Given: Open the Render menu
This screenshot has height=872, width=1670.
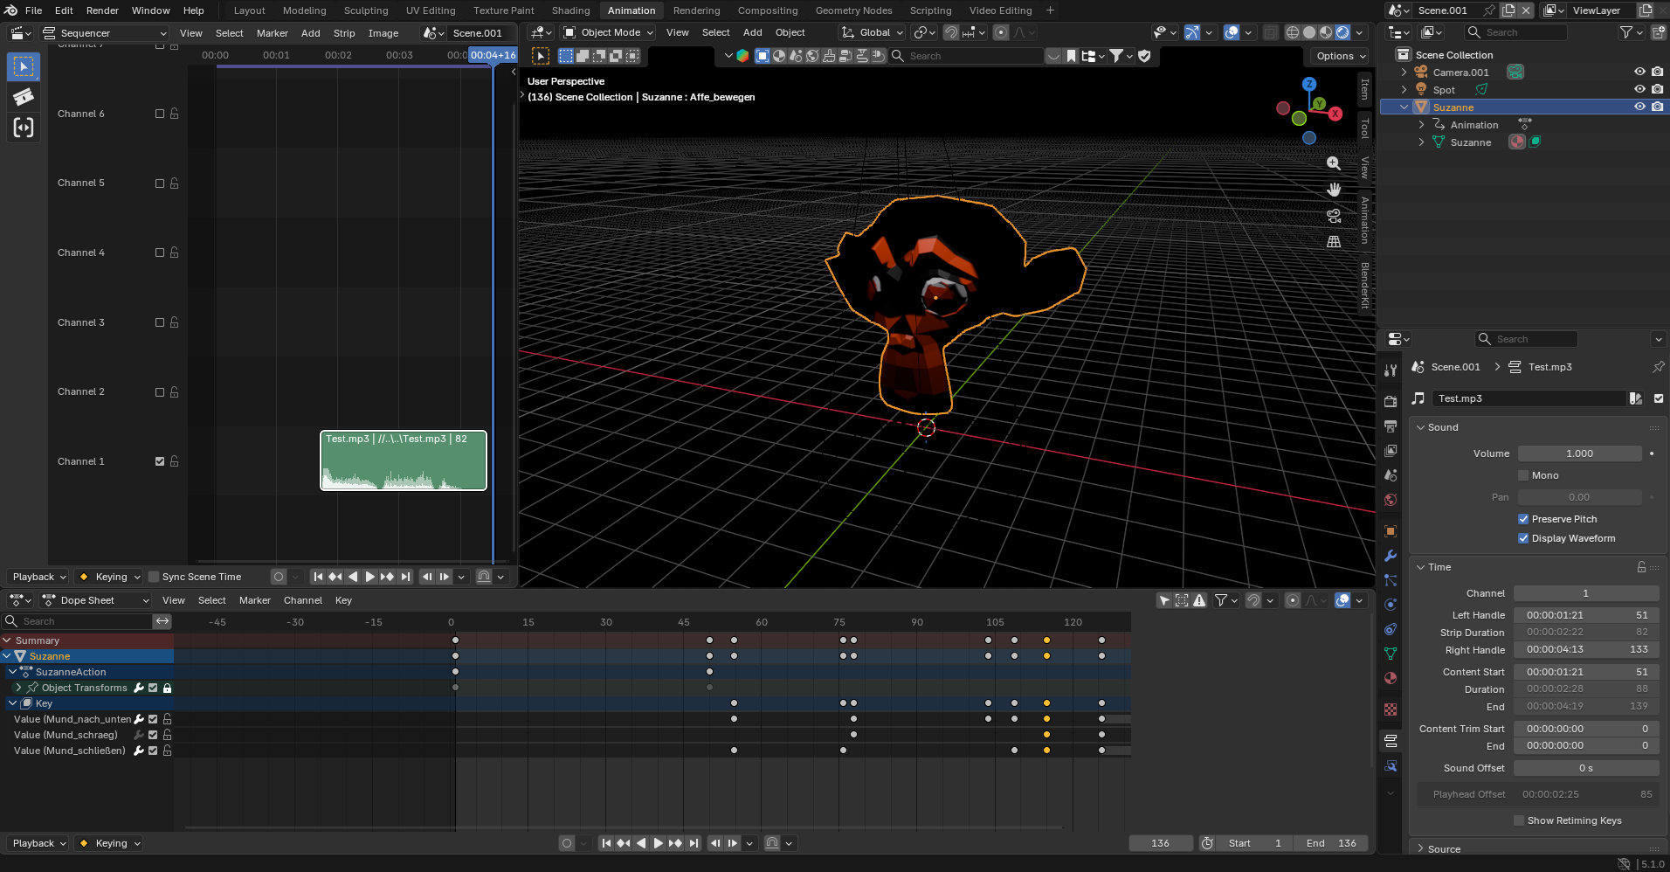Looking at the screenshot, I should point(102,10).
